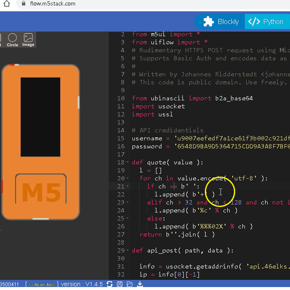Collapse the if block fold arrow on line 21
This screenshot has width=290, height=290.
click(127, 186)
